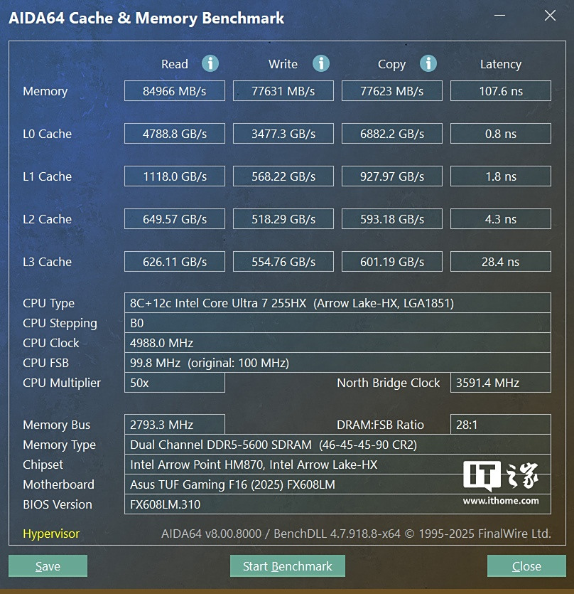The width and height of the screenshot is (574, 594).
Task: Click the Close button at bottom
Action: tap(526, 566)
